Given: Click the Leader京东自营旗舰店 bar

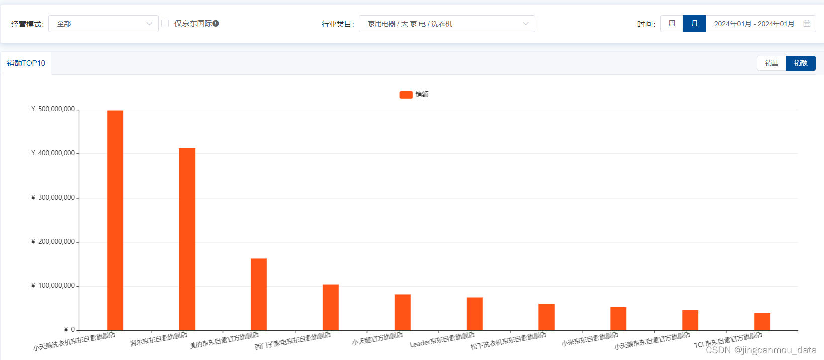Looking at the screenshot, I should 475,314.
